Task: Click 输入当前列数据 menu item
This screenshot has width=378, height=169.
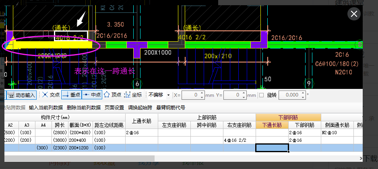Action: coord(46,108)
